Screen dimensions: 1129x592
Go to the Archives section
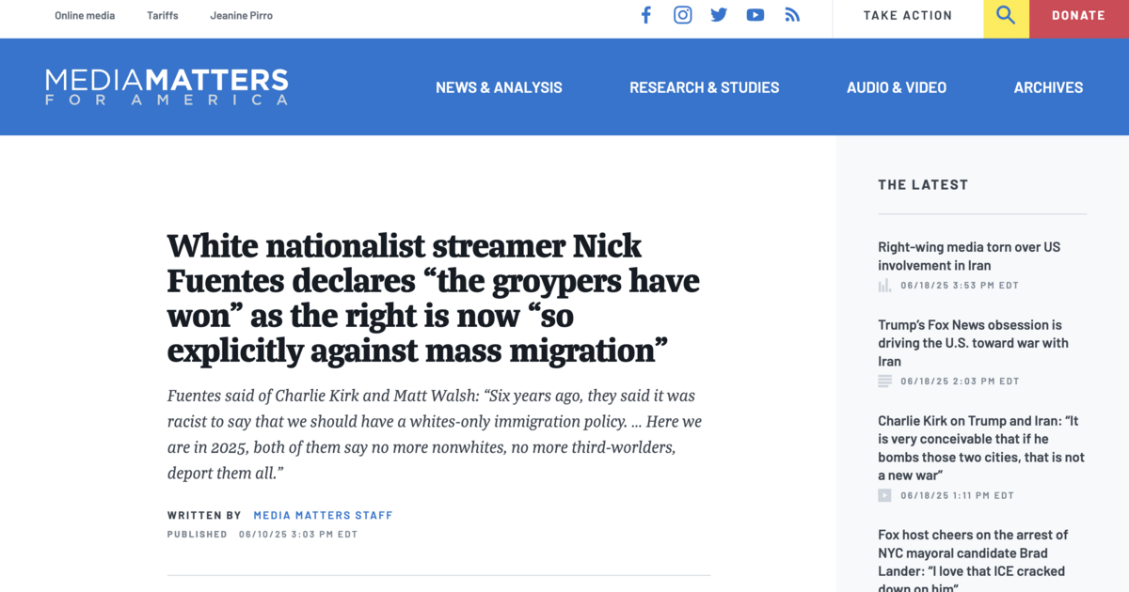click(x=1048, y=87)
